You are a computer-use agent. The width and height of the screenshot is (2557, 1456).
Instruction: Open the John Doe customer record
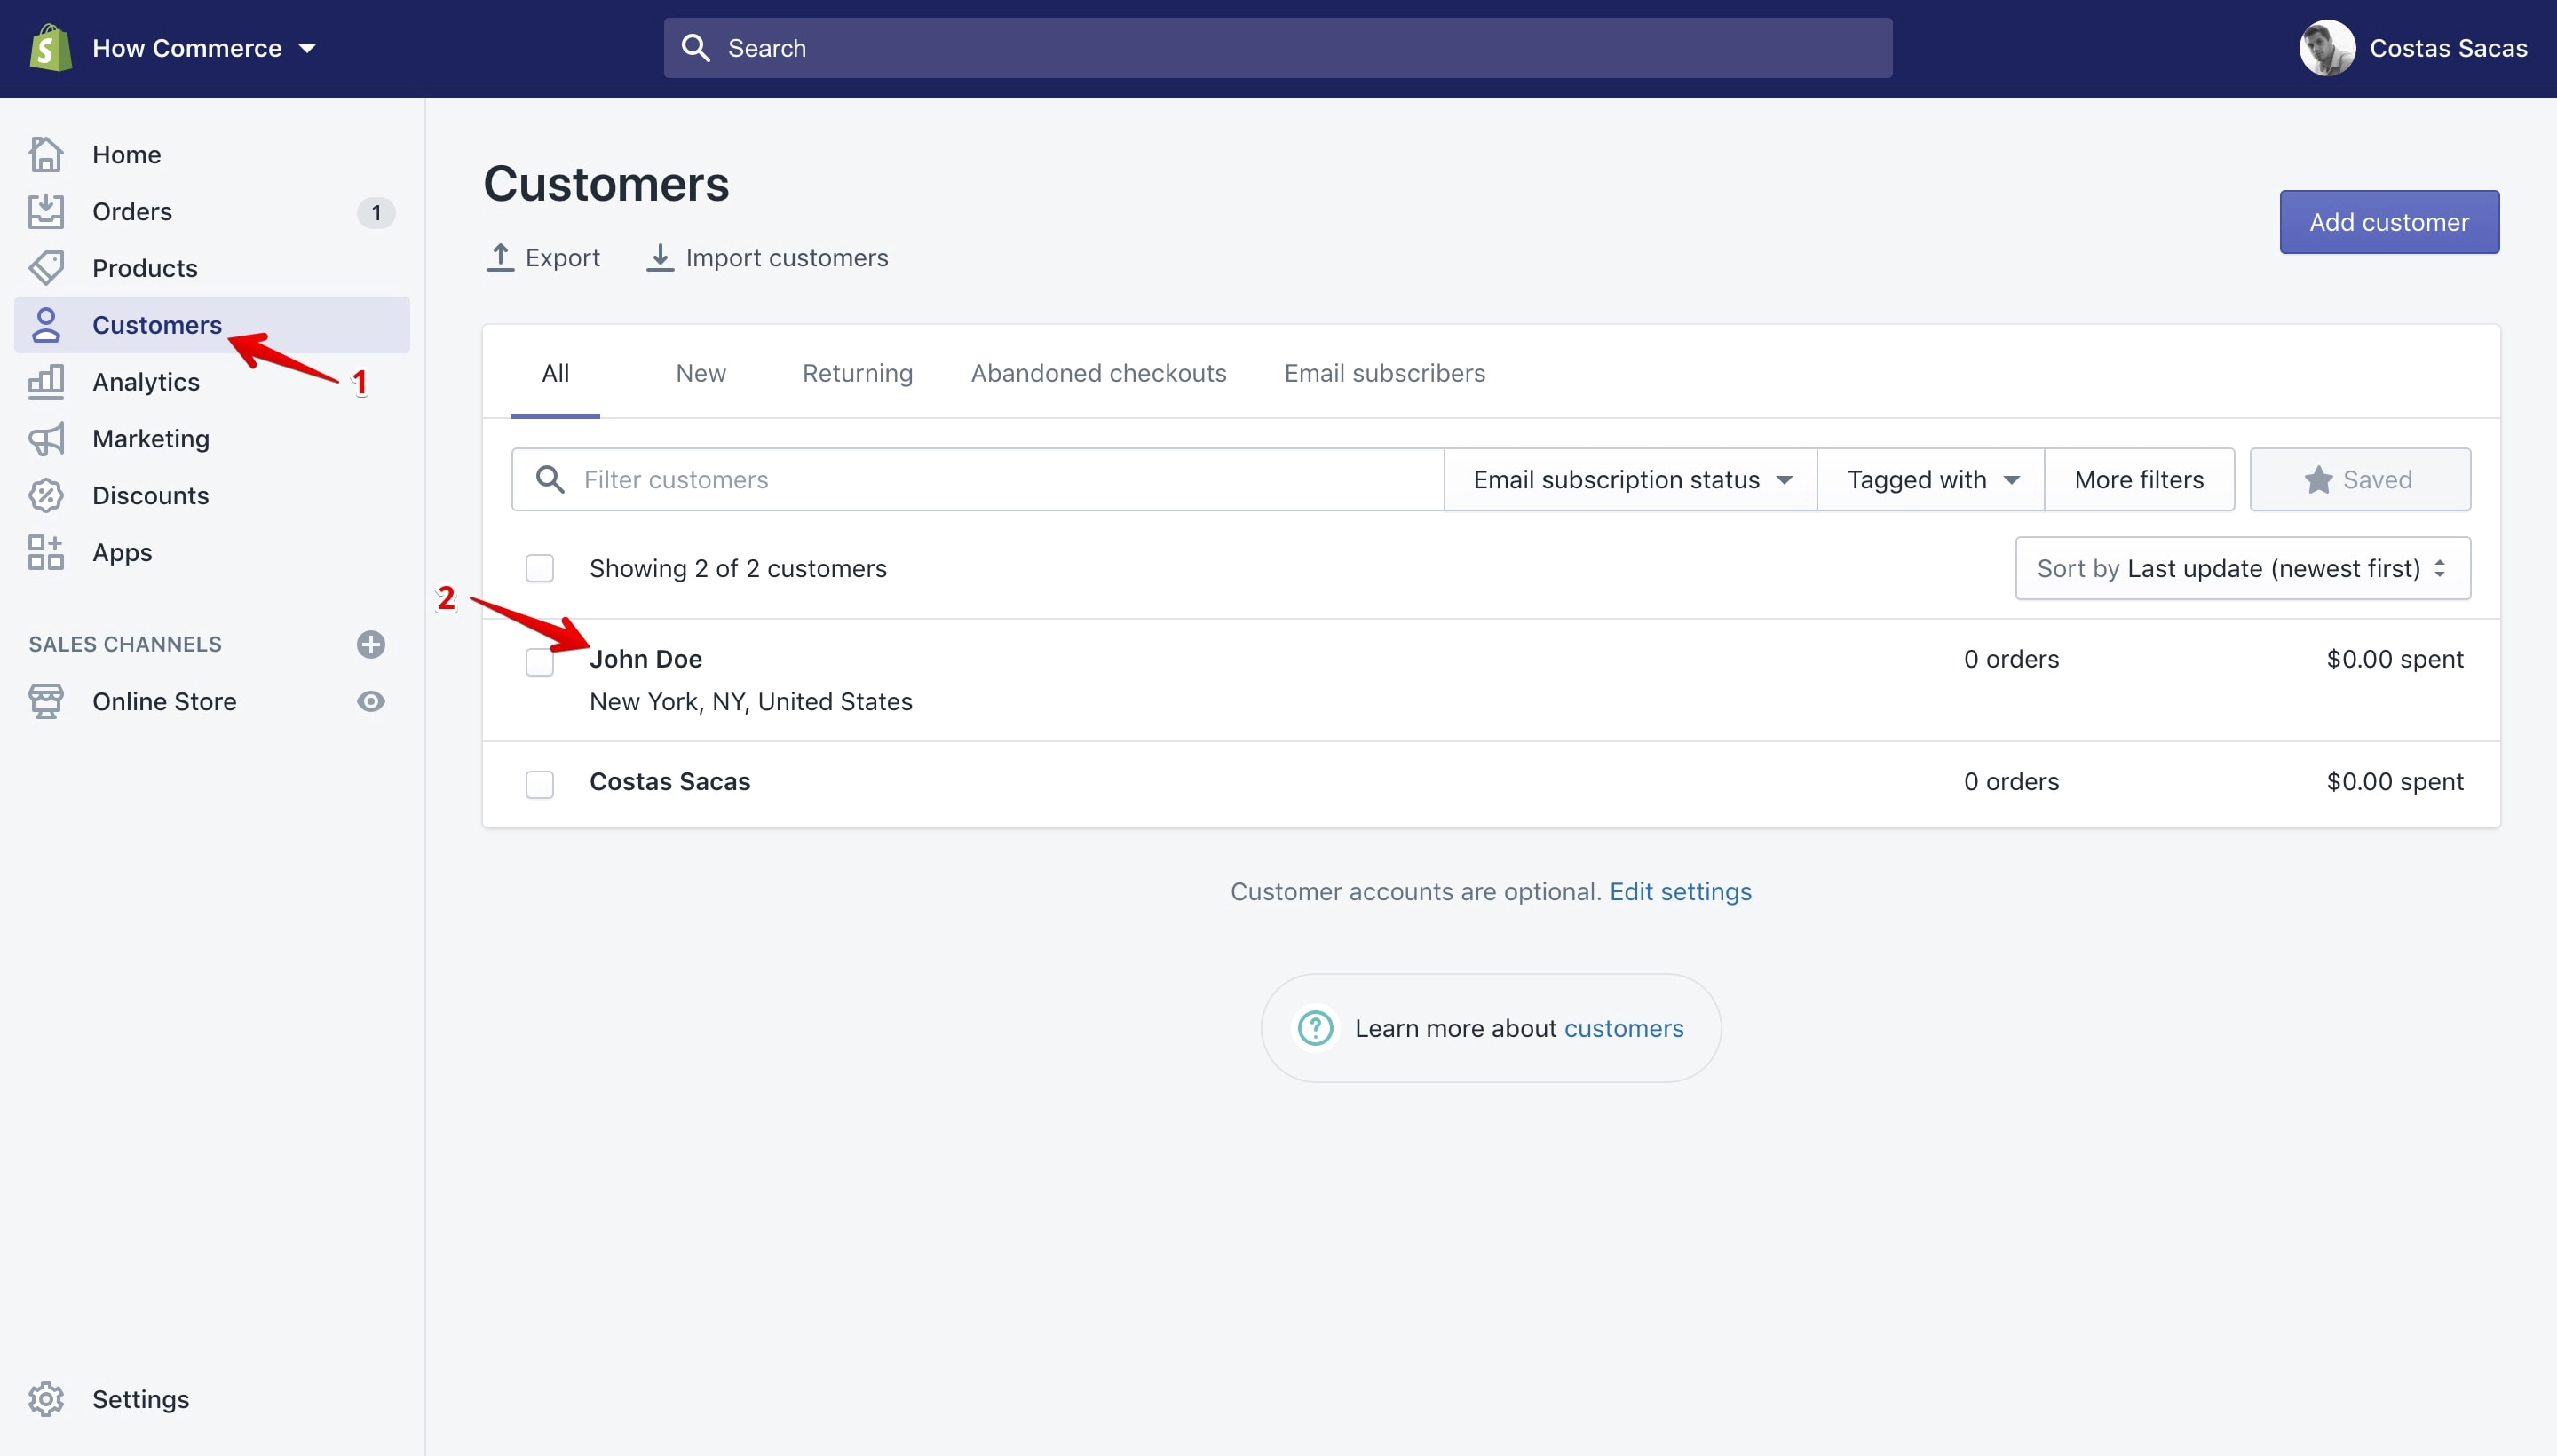coord(645,659)
